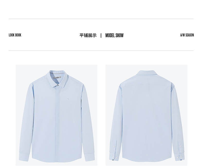Click the white buttons on back shirt's right cuff
Screen dimensions: 203x168
(x=179, y=157)
